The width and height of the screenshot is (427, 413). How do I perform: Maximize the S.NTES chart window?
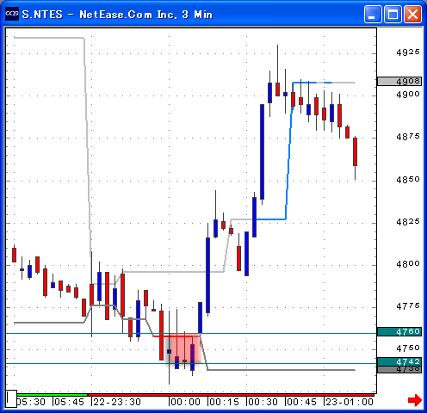(393, 14)
